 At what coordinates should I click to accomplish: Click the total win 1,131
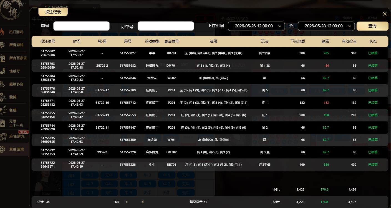pos(324,202)
